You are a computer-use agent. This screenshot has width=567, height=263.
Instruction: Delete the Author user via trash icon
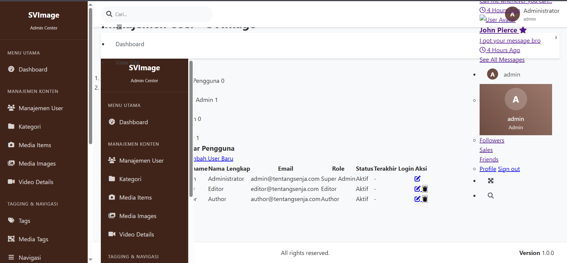click(425, 199)
